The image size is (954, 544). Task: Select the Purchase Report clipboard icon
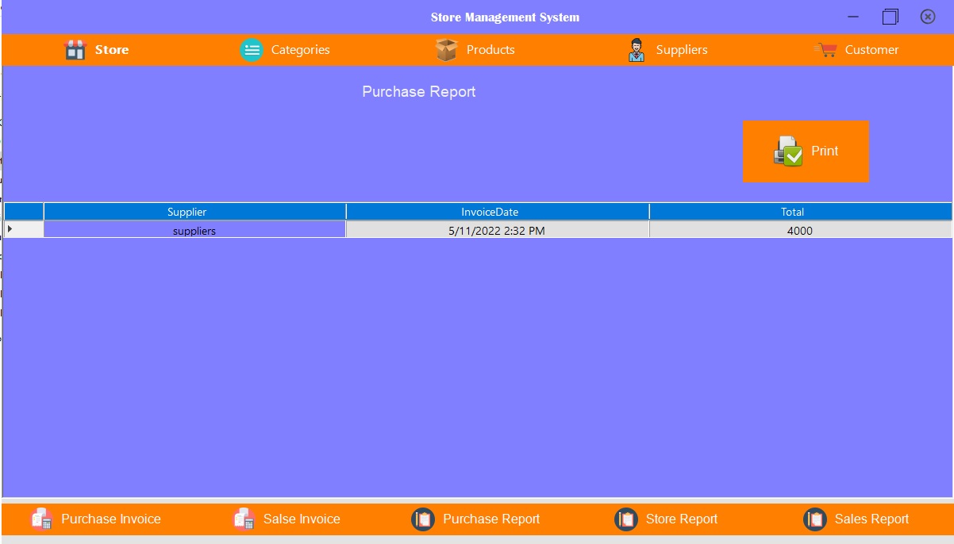pyautogui.click(x=423, y=519)
